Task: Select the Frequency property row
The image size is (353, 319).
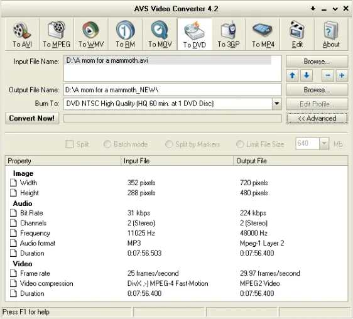Action: (176, 233)
